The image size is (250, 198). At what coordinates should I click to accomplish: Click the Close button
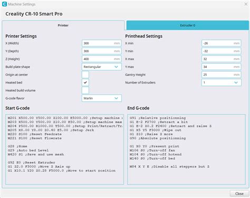click(239, 194)
